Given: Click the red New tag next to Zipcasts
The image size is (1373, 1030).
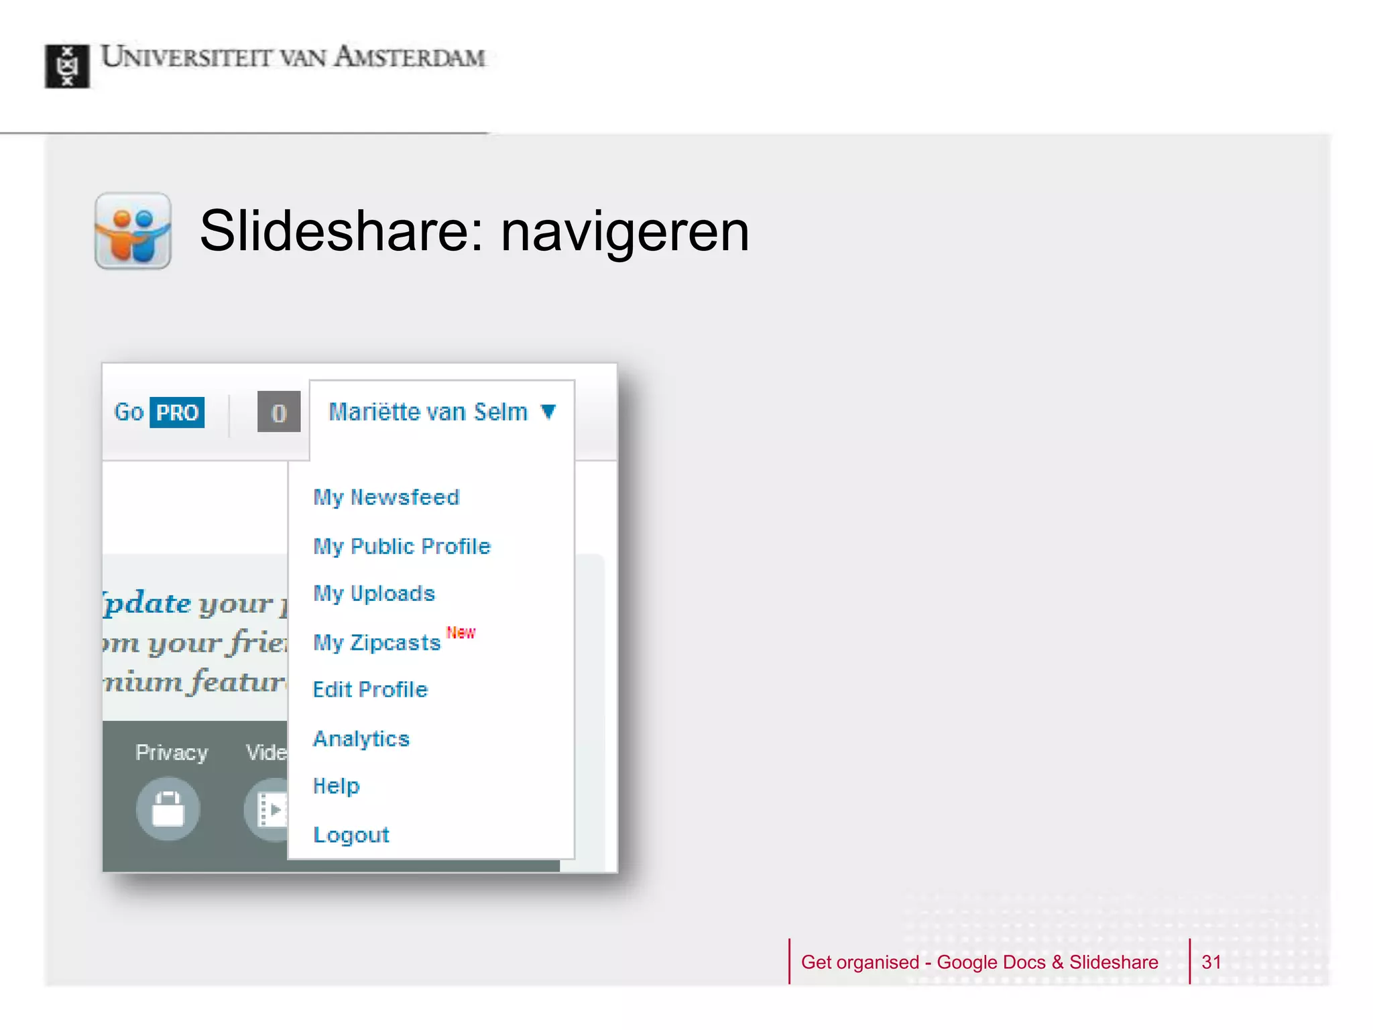Looking at the screenshot, I should pyautogui.click(x=461, y=632).
